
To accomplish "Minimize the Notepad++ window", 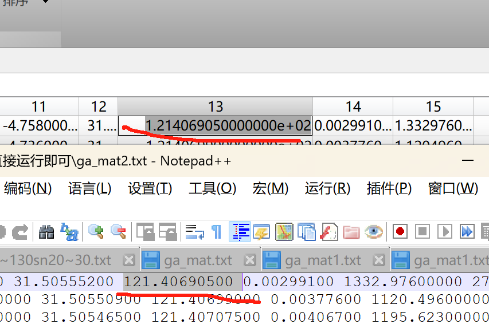I will pos(467,160).
